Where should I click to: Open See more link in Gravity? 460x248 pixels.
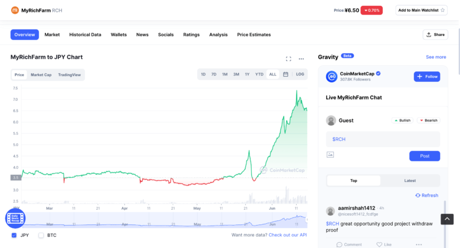click(x=436, y=57)
